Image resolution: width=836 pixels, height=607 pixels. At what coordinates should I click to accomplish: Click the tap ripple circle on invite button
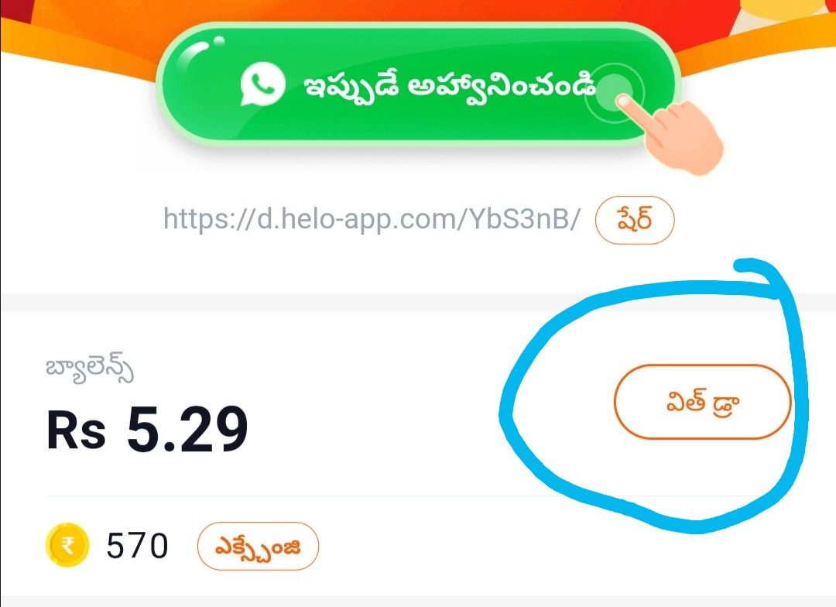[x=614, y=91]
